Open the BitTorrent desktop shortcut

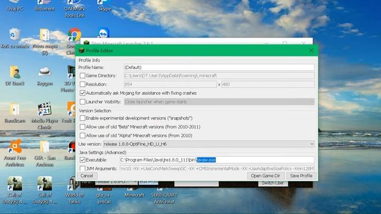coord(45,5)
